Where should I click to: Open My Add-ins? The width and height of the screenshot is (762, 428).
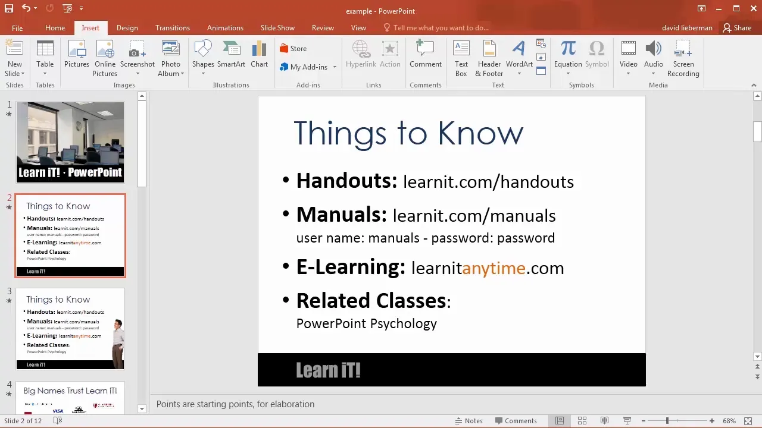[304, 67]
